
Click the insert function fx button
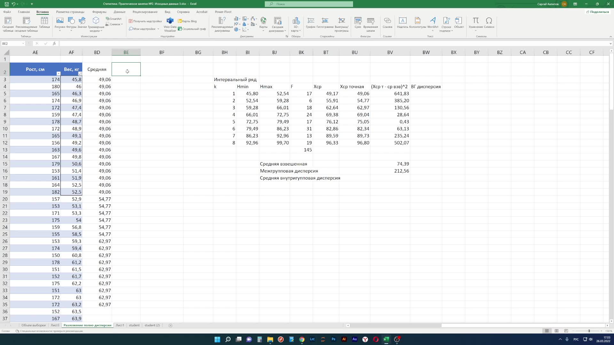(x=54, y=43)
